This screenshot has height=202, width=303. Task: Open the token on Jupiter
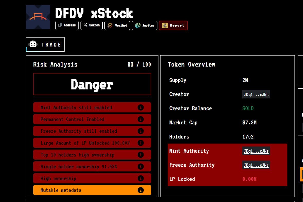(x=145, y=25)
